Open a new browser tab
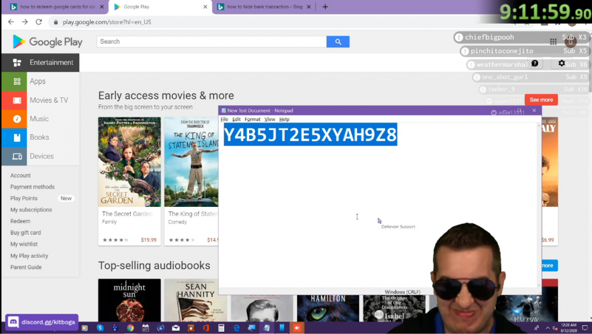Viewport: 592px width, 334px height. (325, 7)
